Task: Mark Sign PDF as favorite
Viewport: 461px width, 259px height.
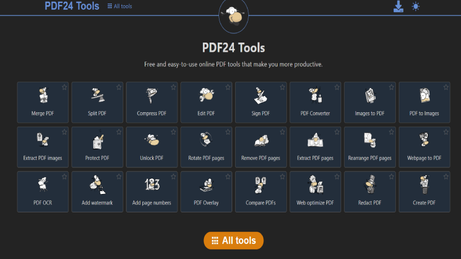Action: pyautogui.click(x=282, y=87)
